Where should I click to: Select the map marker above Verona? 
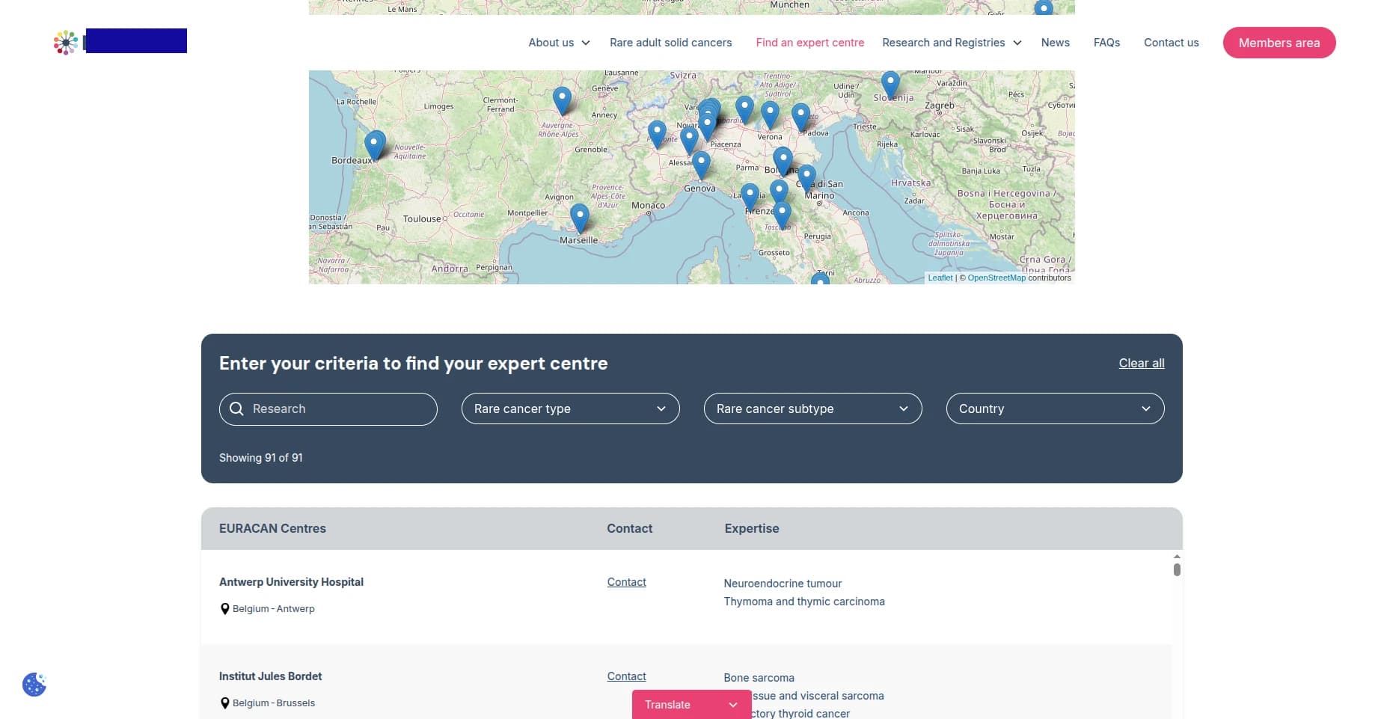coord(770,115)
